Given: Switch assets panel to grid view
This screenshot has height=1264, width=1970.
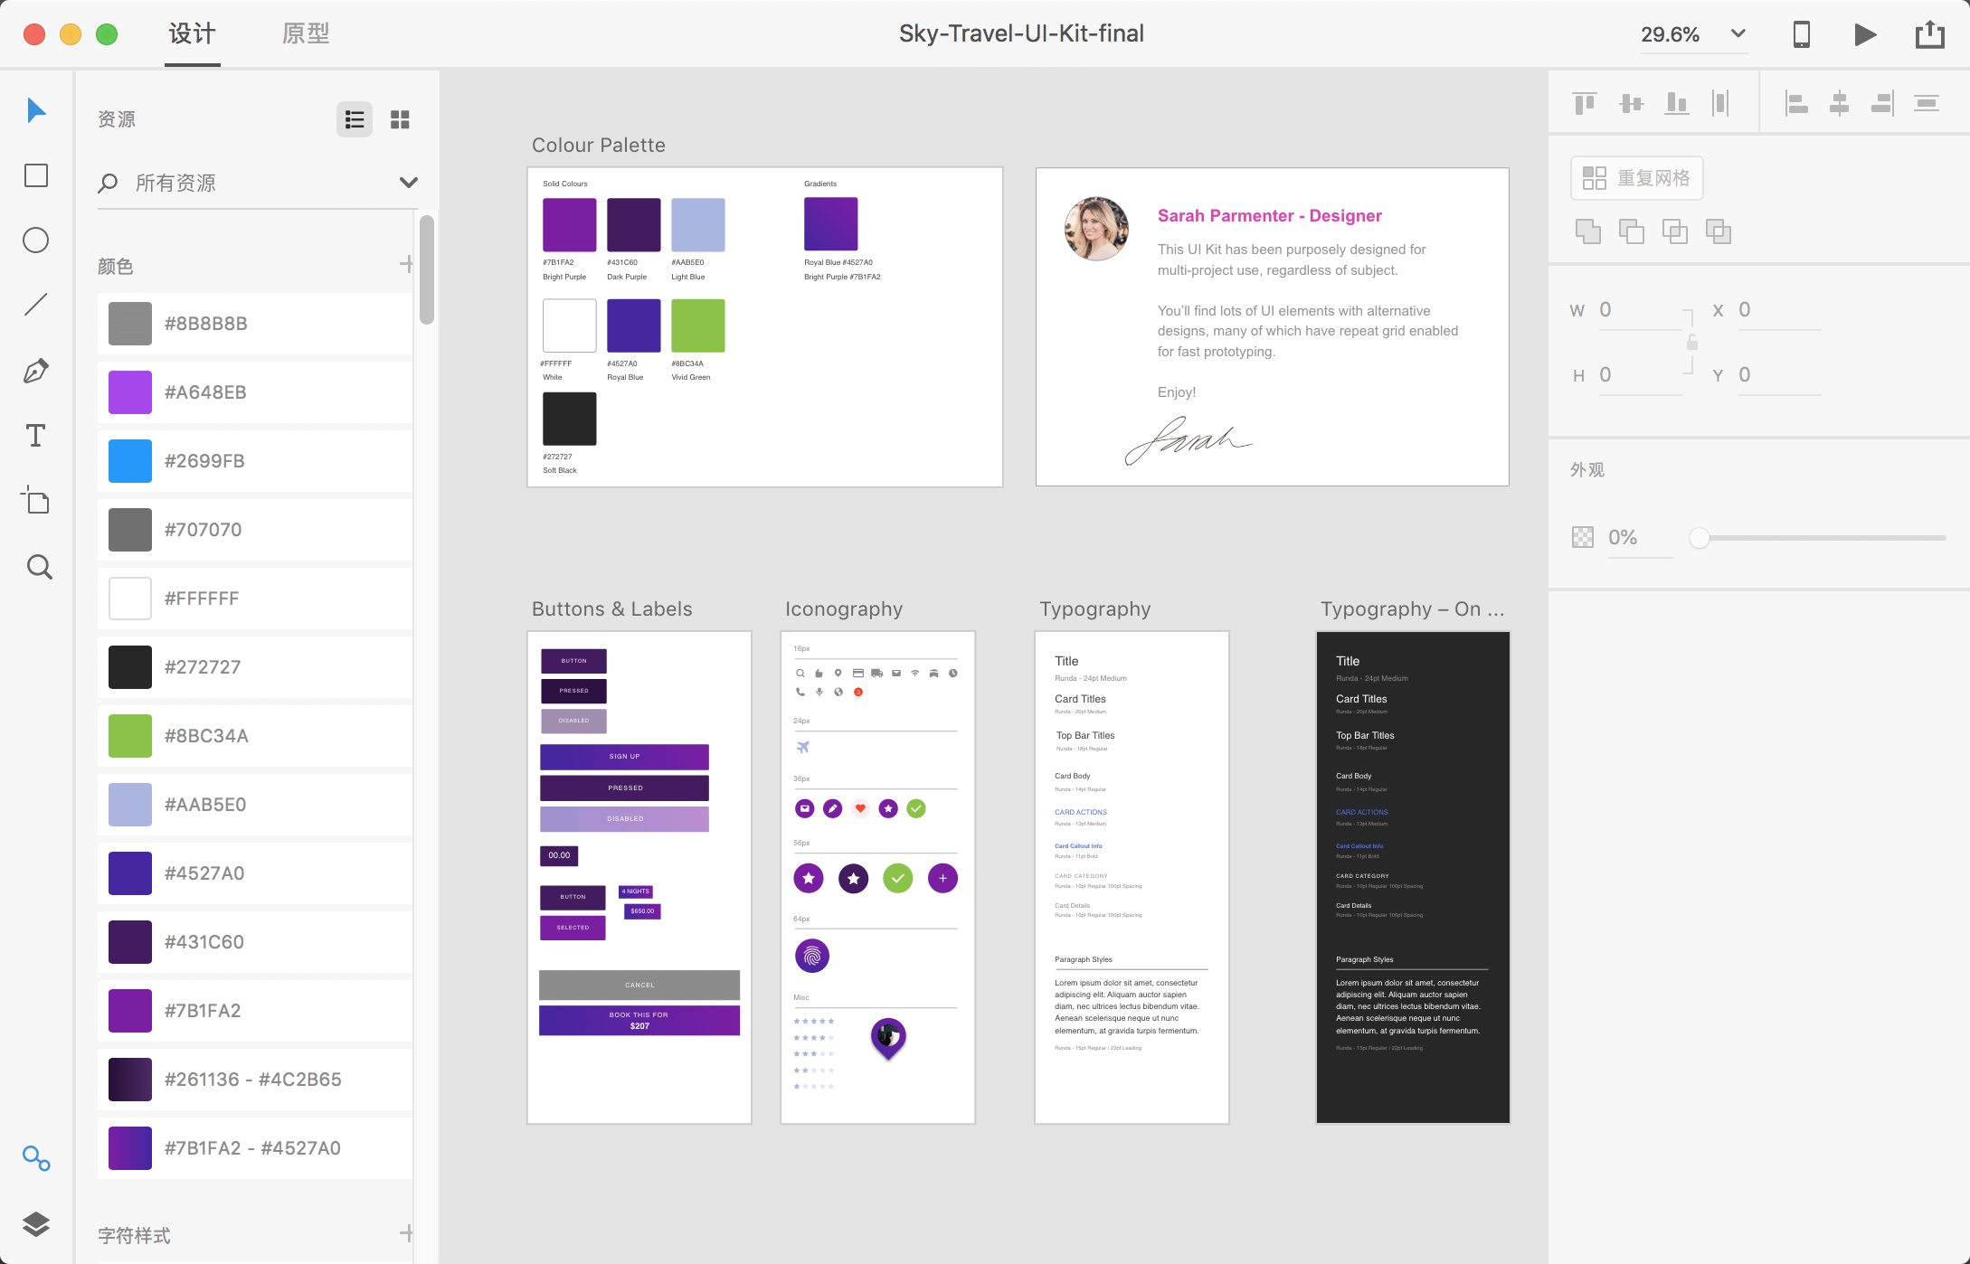Looking at the screenshot, I should (x=400, y=119).
